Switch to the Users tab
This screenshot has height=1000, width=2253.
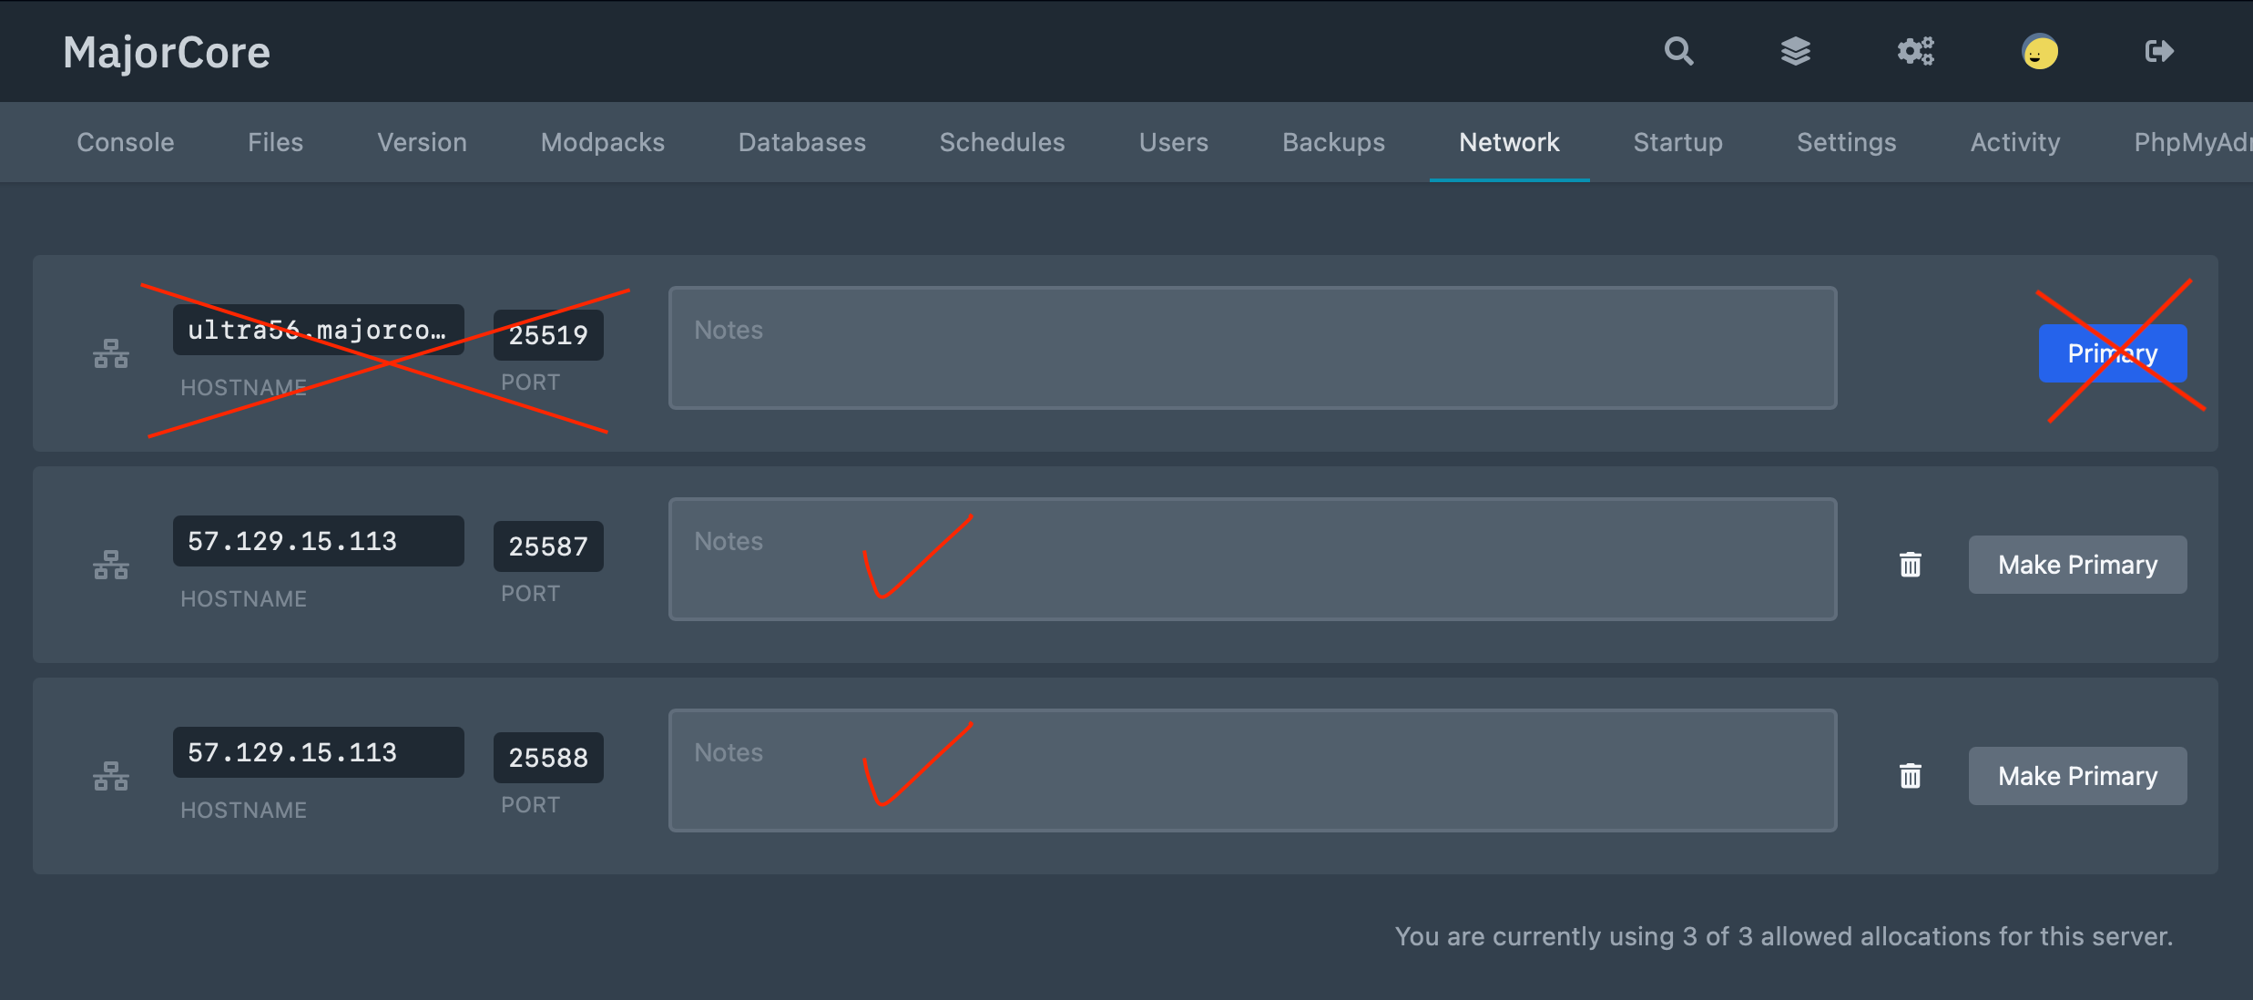1173,142
